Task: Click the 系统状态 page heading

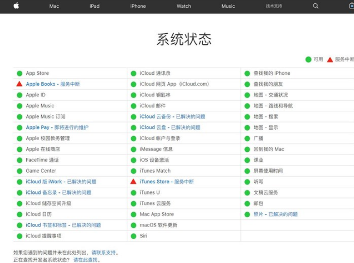Action: pyautogui.click(x=184, y=39)
